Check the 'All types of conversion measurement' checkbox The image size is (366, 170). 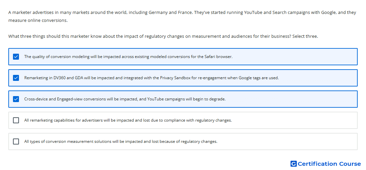click(x=16, y=142)
